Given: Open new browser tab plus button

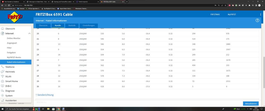Looking at the screenshot, I should coord(127,2).
